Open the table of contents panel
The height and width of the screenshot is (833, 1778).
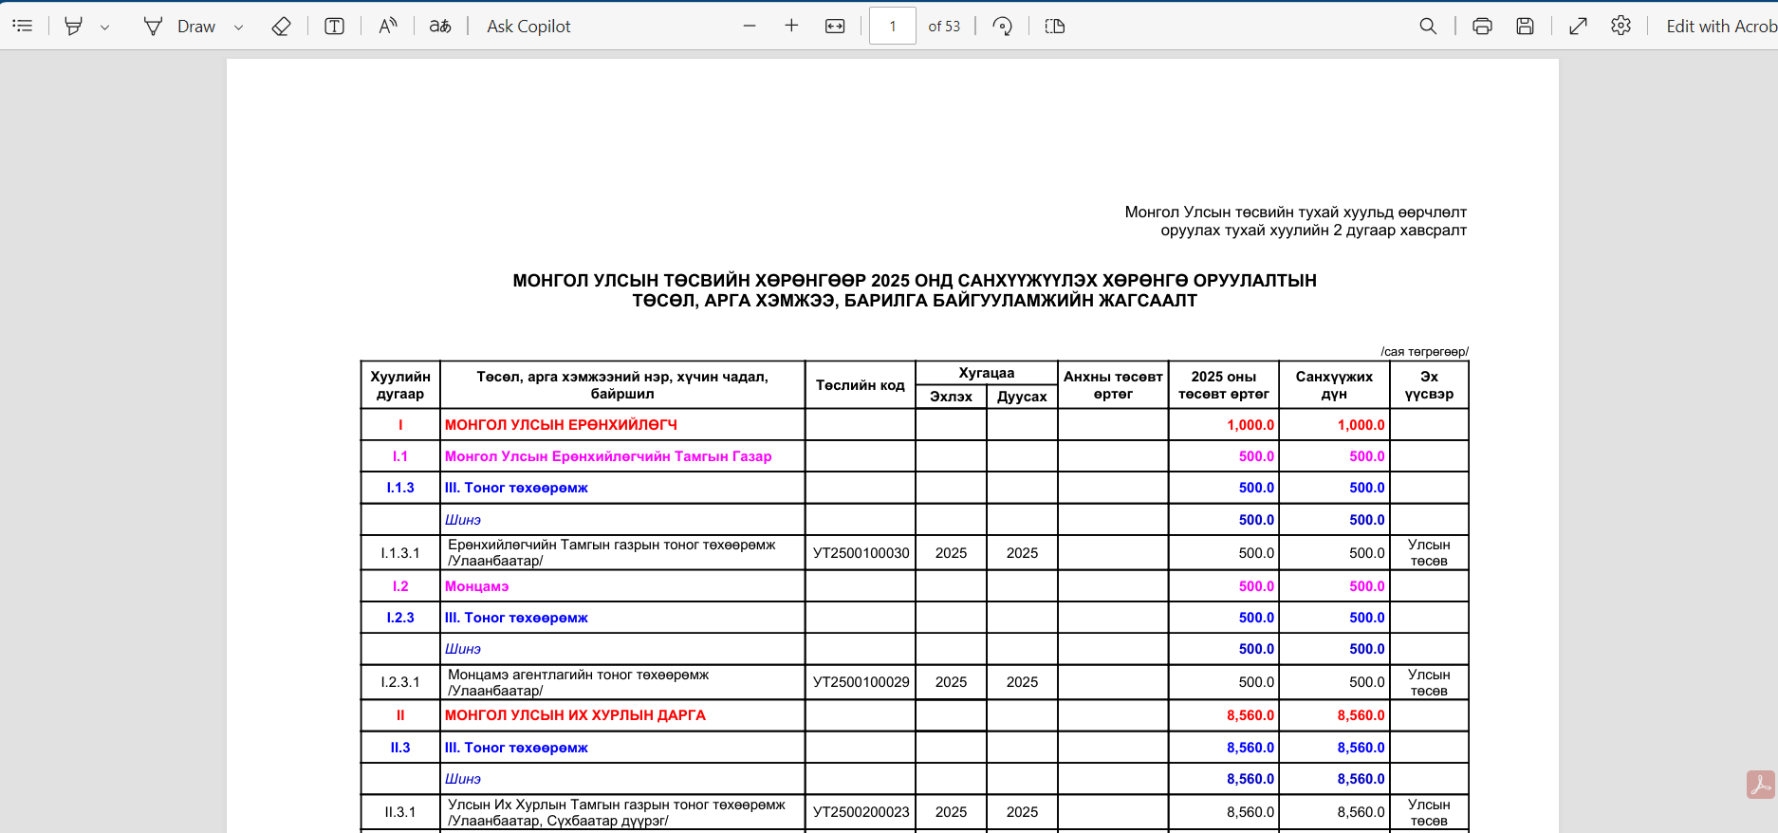click(23, 27)
